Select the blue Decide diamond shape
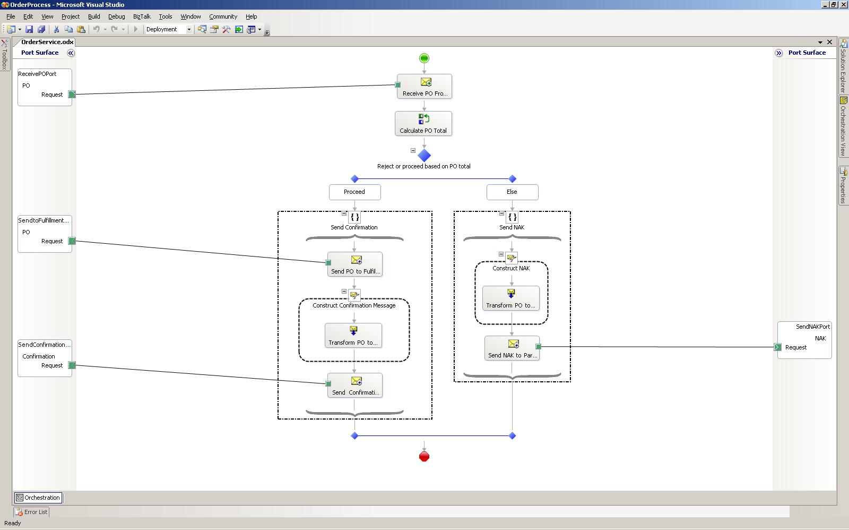The height and width of the screenshot is (530, 849). coord(424,156)
